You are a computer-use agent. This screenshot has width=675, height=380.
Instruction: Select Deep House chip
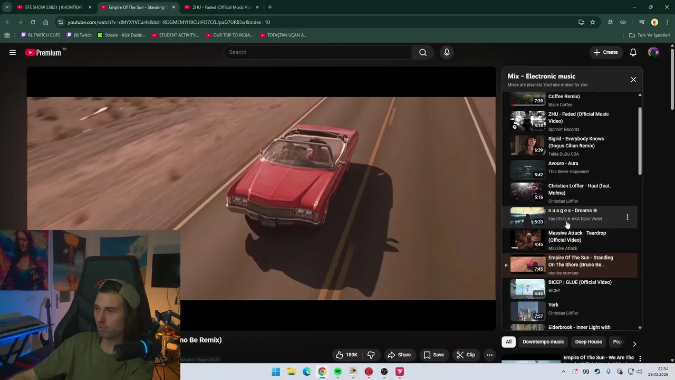pos(588,341)
